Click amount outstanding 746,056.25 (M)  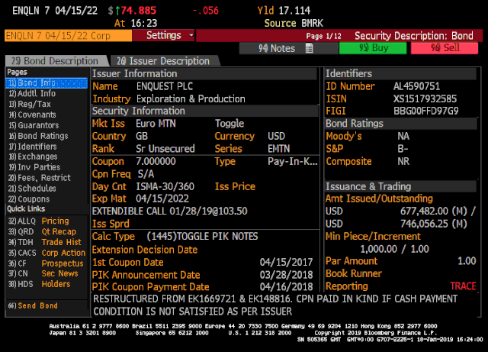[x=434, y=224]
